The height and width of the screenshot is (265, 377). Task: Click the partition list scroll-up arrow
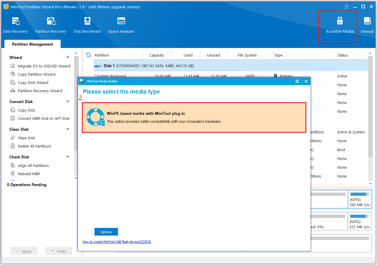[x=370, y=53]
